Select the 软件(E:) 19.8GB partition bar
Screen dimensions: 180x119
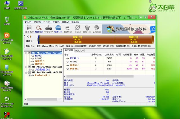coord(133,39)
